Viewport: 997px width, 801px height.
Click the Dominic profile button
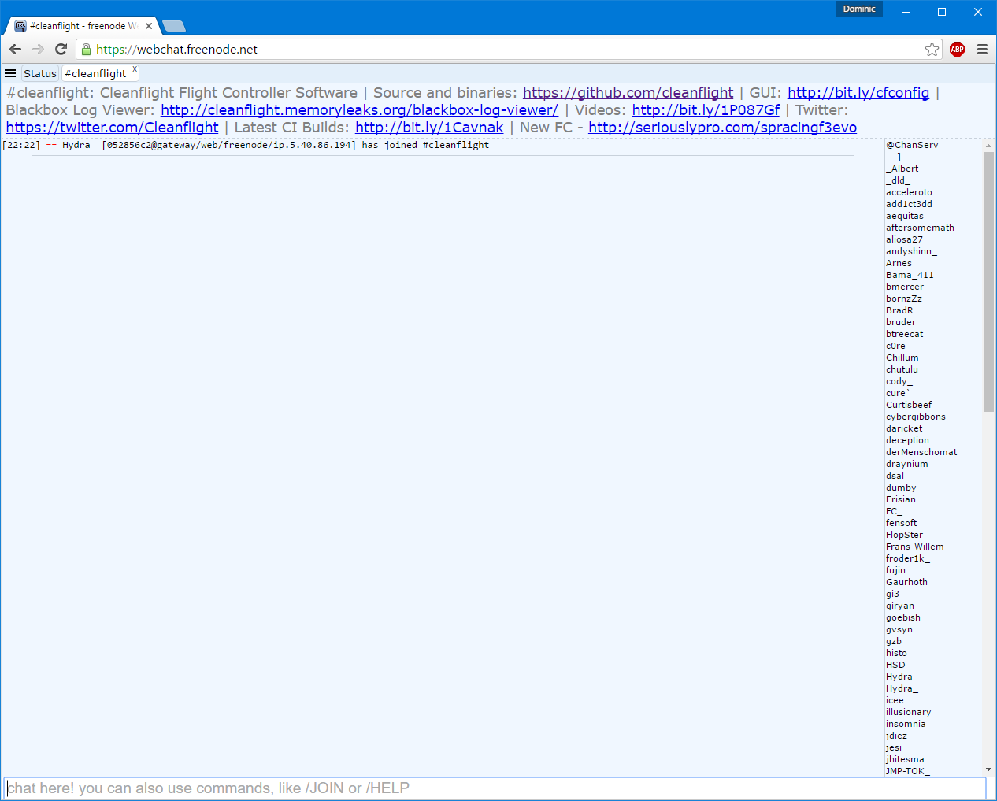[x=859, y=9]
